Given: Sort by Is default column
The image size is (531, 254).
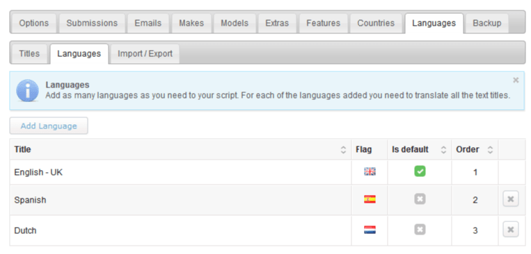Looking at the screenshot, I should click(x=419, y=150).
